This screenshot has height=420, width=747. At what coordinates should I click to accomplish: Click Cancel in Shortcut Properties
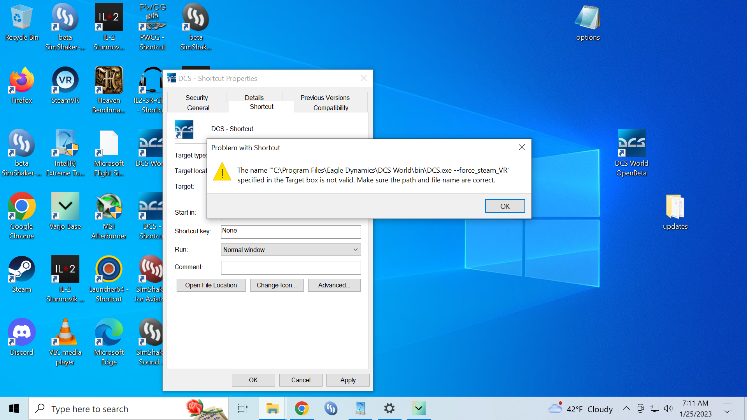pos(301,380)
